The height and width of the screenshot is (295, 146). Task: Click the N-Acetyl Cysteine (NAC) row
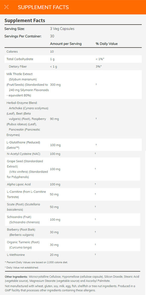[73, 154]
